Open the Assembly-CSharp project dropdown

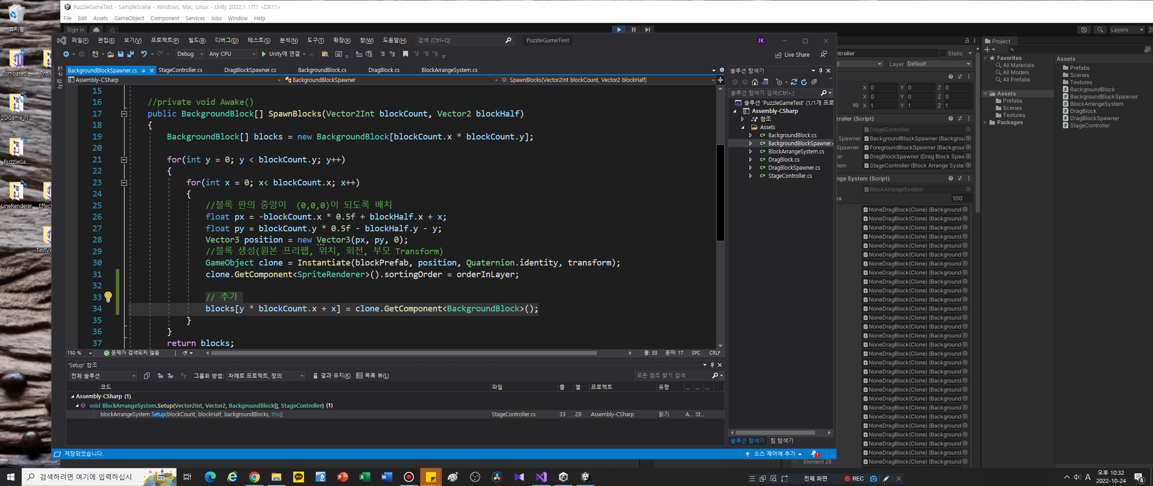[x=174, y=80]
